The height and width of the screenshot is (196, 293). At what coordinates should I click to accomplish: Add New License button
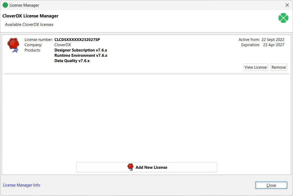pyautogui.click(x=146, y=167)
